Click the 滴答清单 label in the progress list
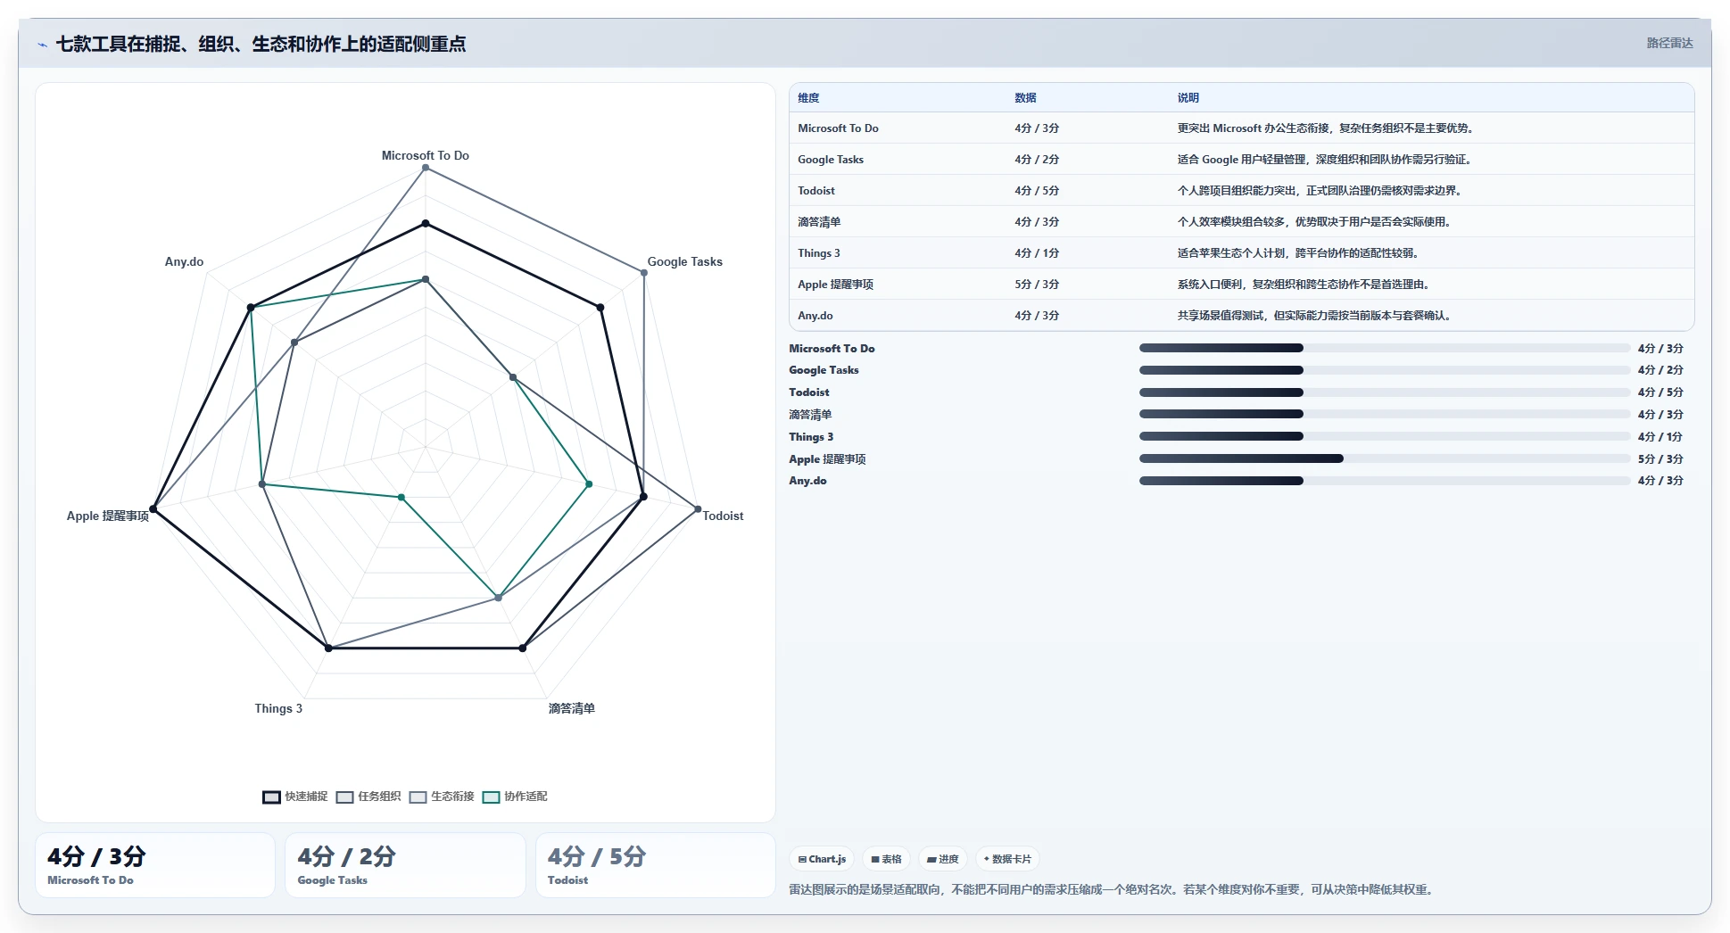The width and height of the screenshot is (1730, 933). 810,415
